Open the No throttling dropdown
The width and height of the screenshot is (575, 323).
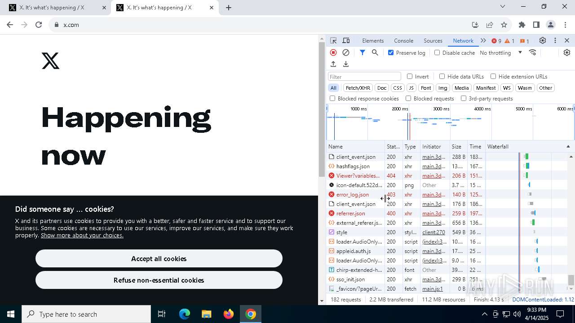[x=501, y=52]
